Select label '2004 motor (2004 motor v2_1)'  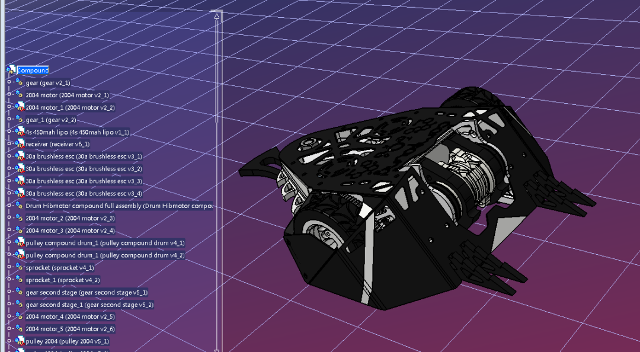coord(68,95)
